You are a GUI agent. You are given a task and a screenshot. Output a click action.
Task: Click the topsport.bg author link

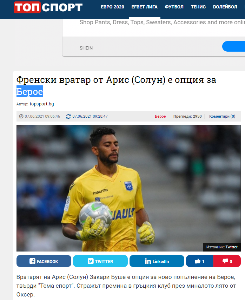[42, 104]
